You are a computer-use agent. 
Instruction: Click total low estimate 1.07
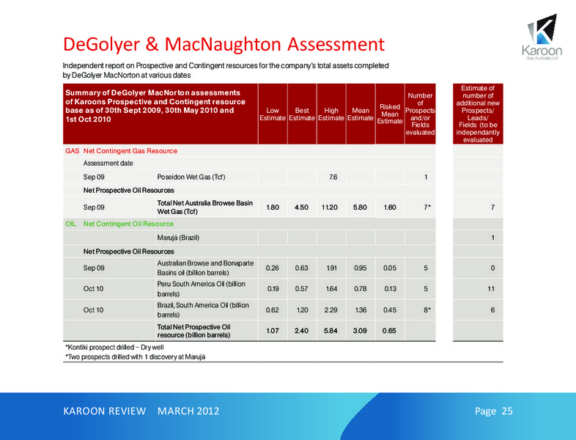click(273, 331)
